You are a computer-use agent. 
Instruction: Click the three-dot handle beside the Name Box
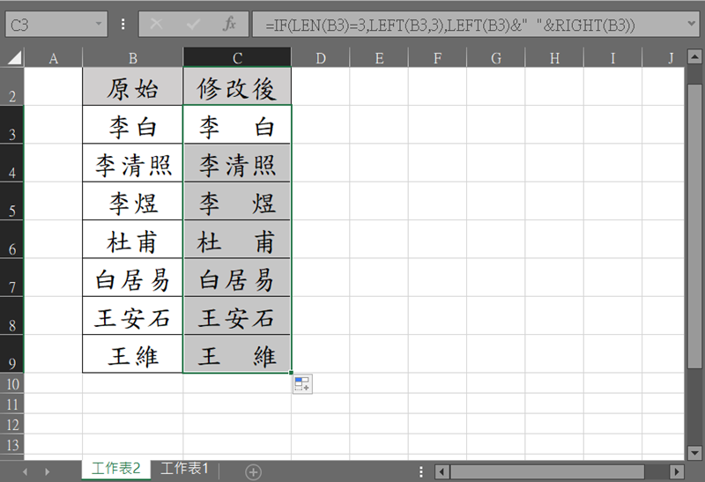click(x=122, y=24)
